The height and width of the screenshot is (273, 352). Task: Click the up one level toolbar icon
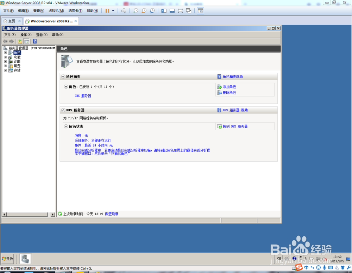click(x=20, y=41)
